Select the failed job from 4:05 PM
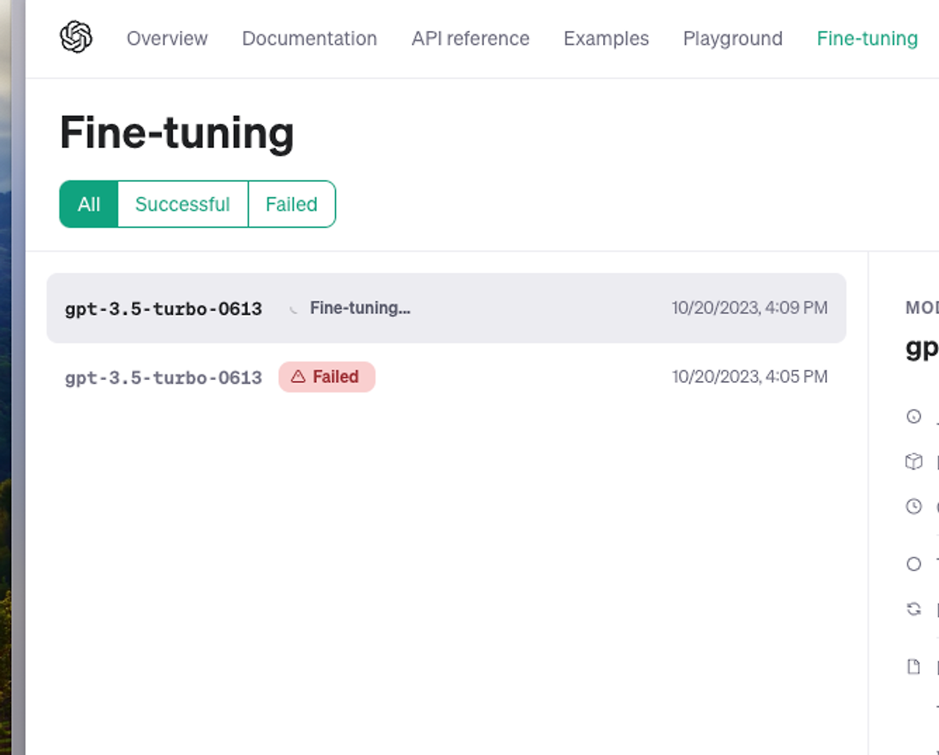 446,377
